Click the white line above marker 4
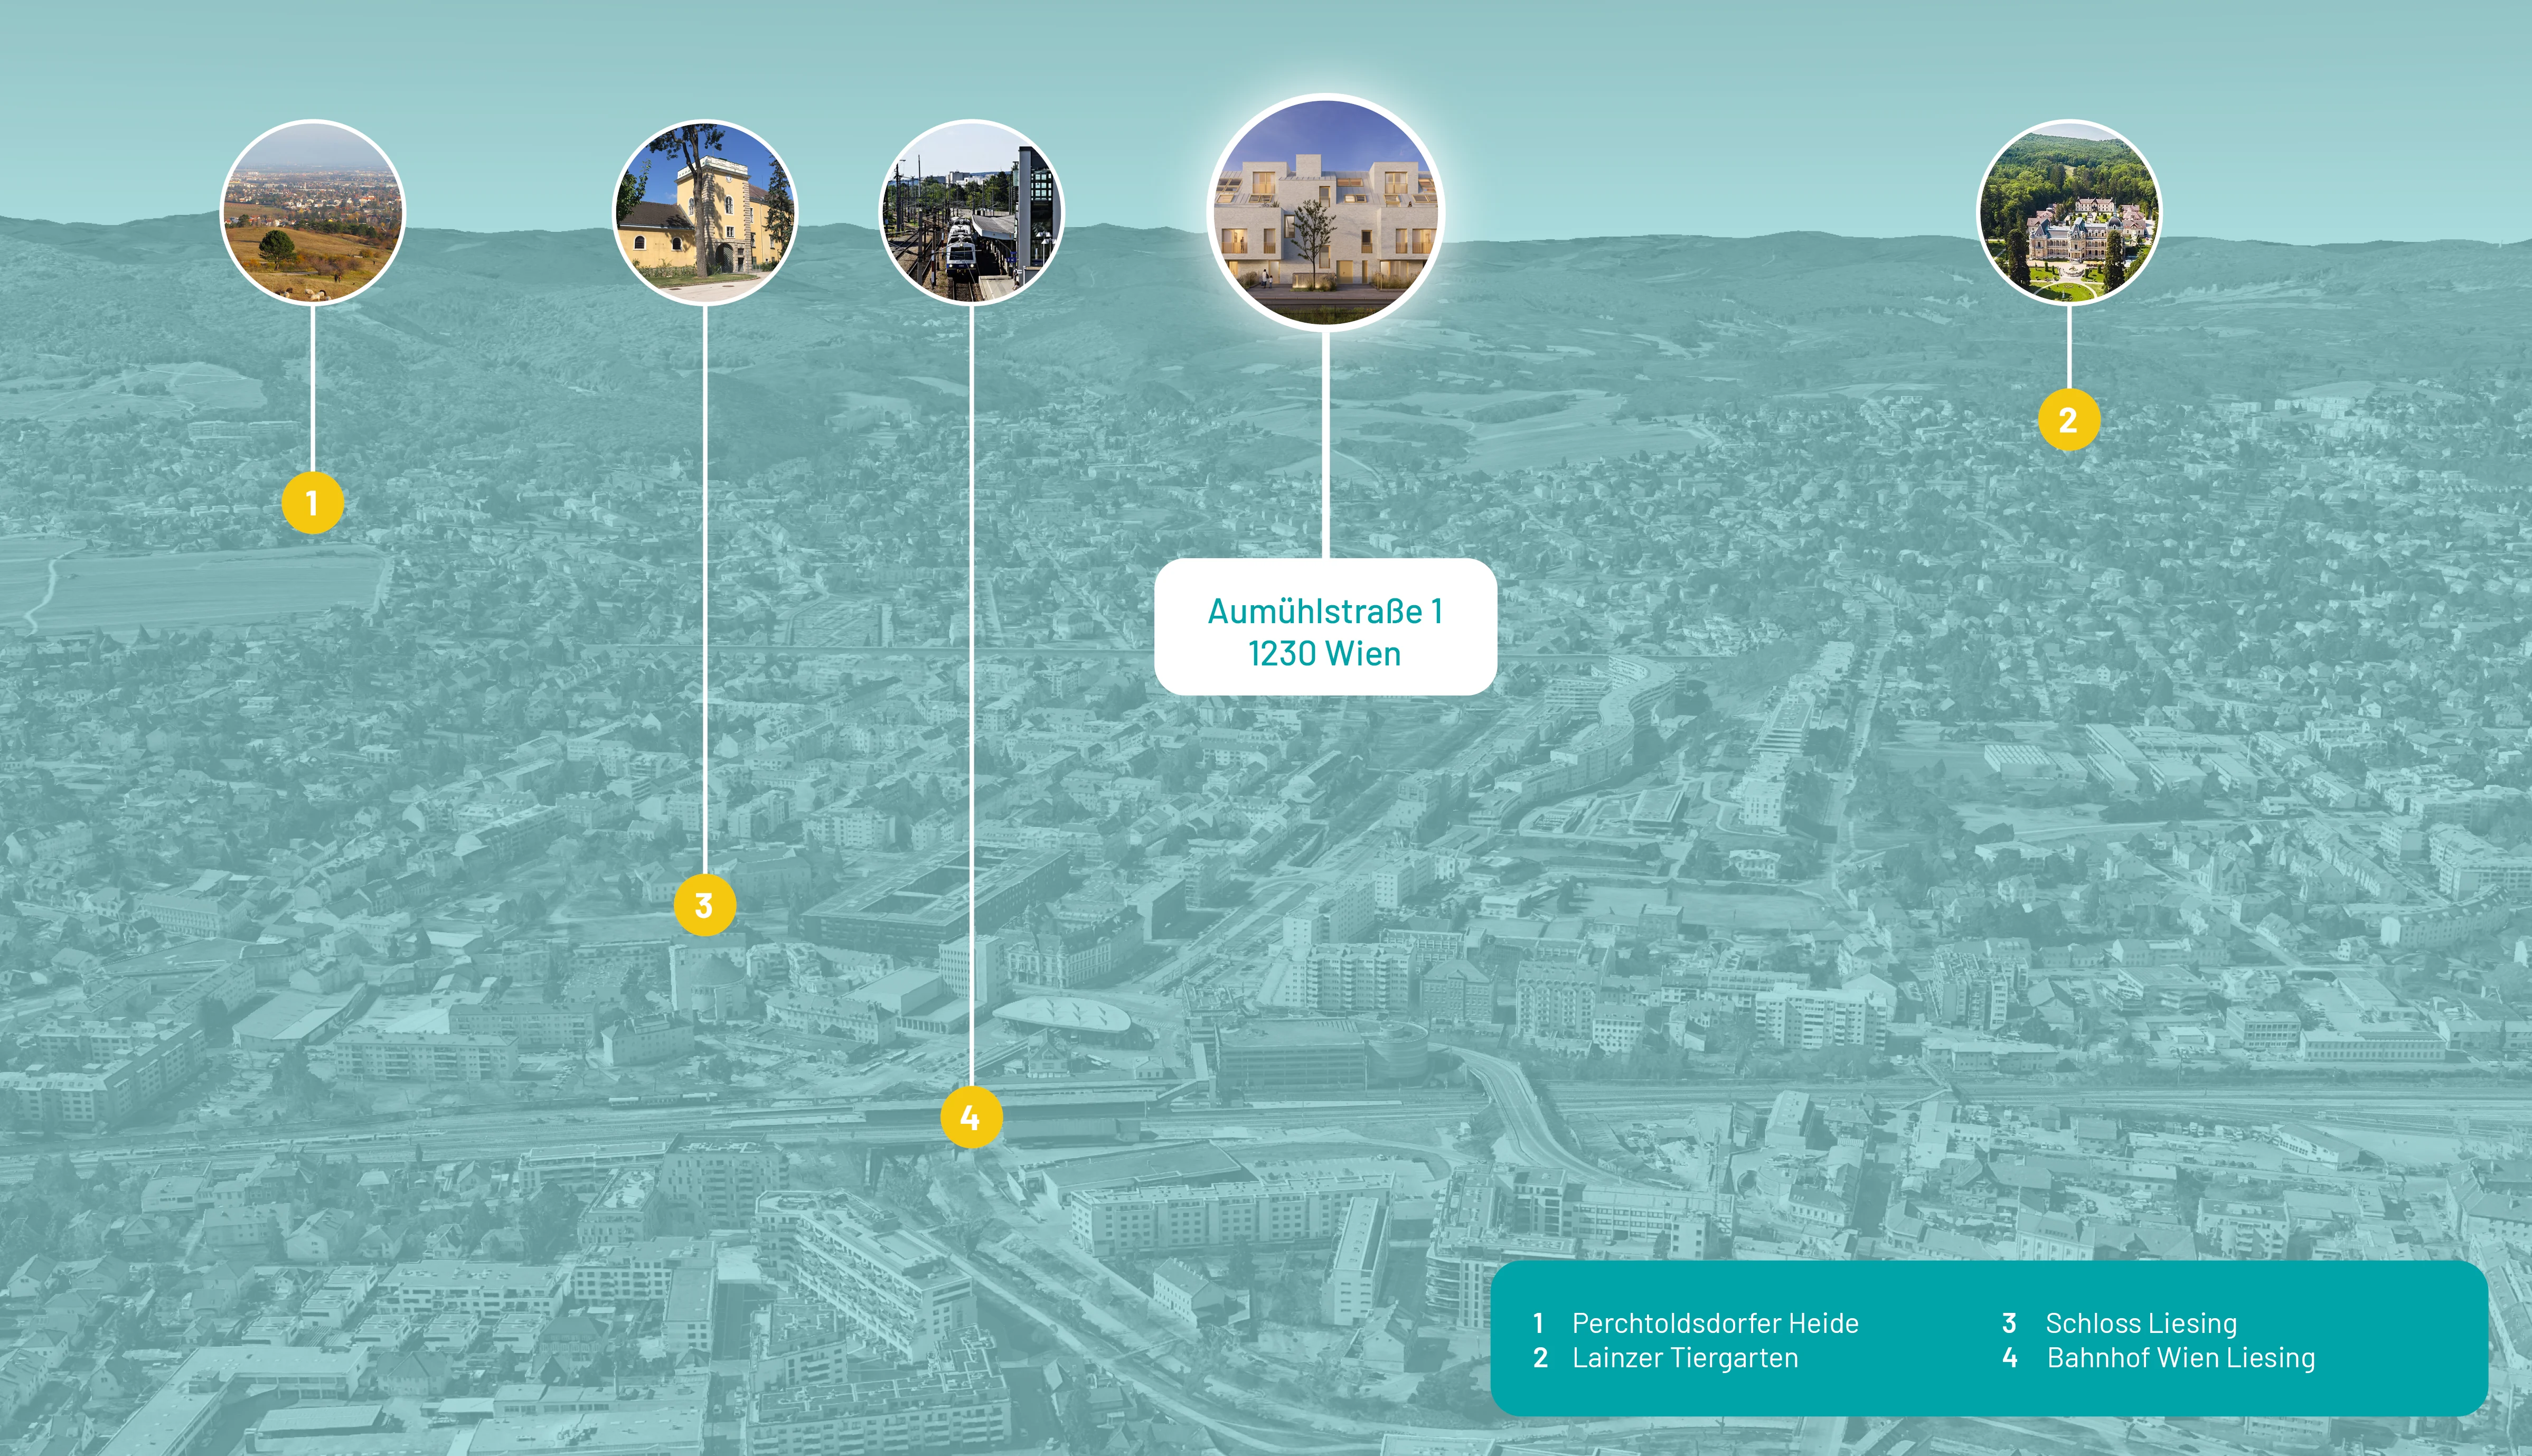Screen dimensions: 2532x1456 tap(971, 700)
